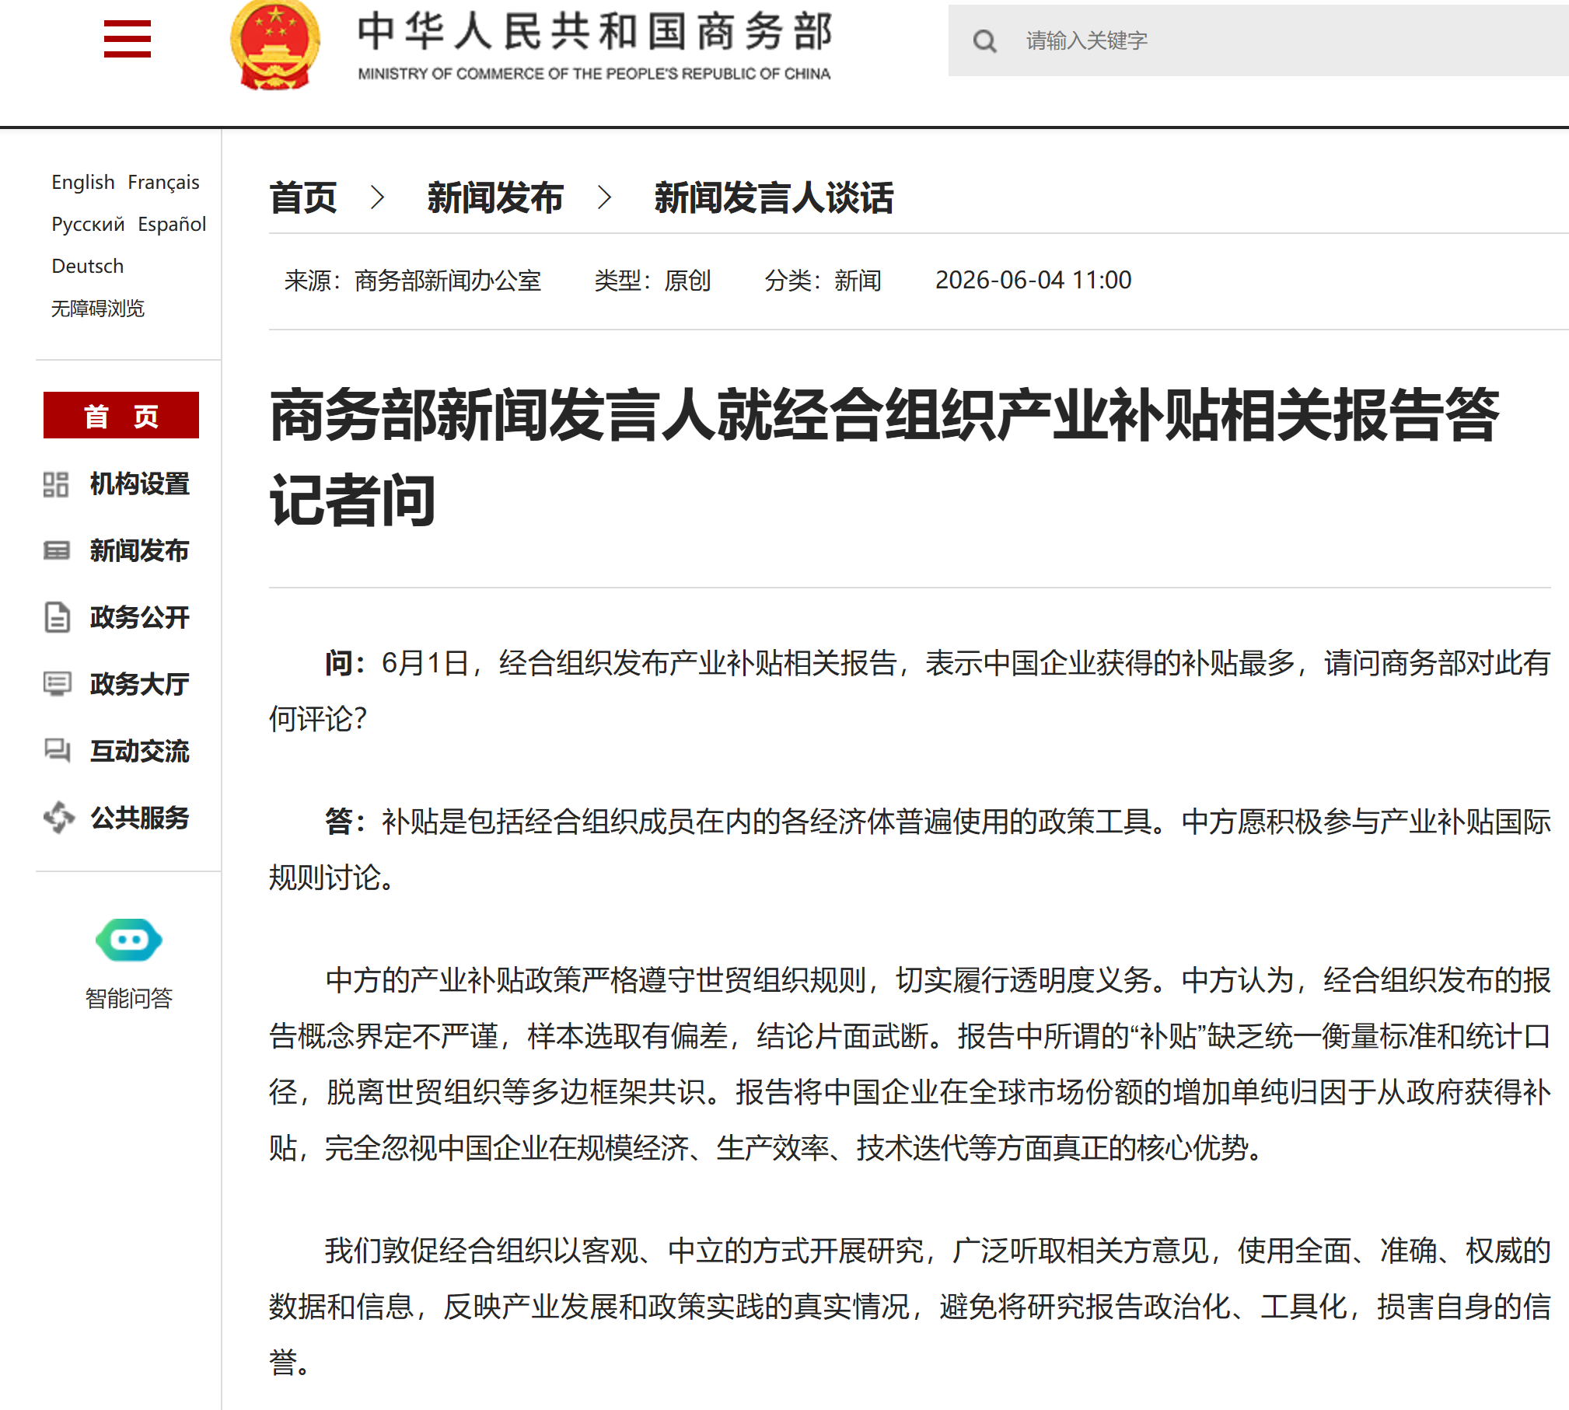Open the 互动交流 sidebar menu item
Image resolution: width=1569 pixels, height=1410 pixels.
pos(140,752)
